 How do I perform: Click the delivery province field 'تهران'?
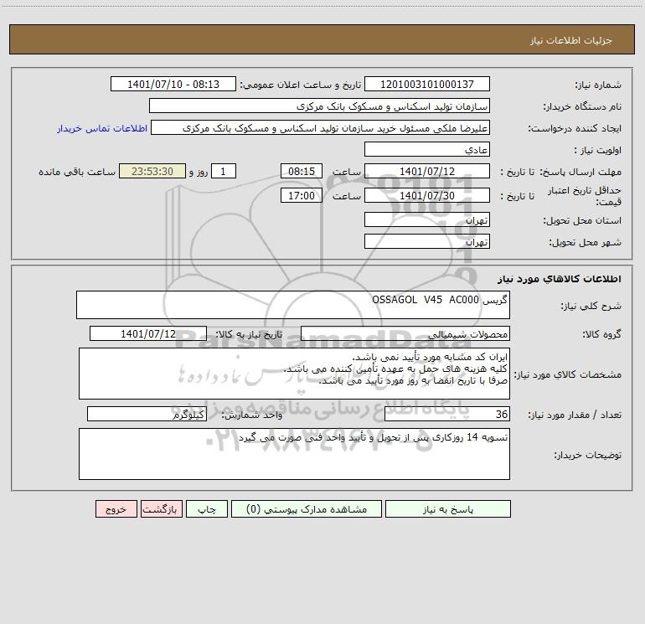click(x=427, y=219)
